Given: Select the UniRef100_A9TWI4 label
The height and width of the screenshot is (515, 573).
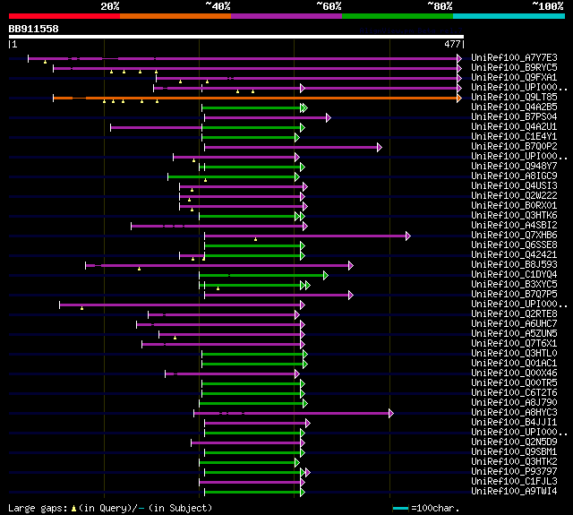Looking at the screenshot, I should pyautogui.click(x=514, y=492).
